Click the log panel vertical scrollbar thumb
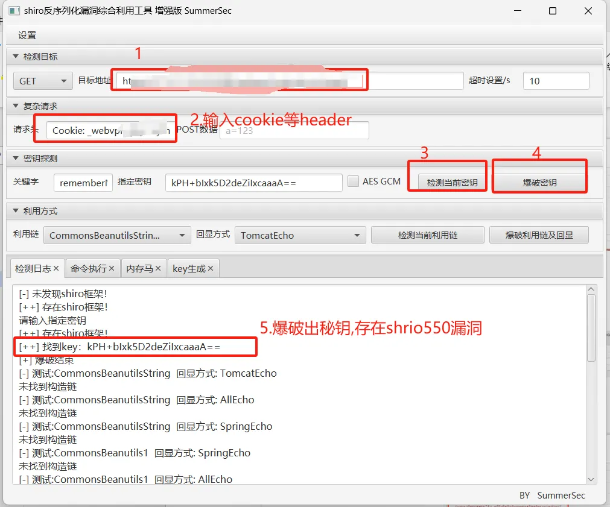610x507 pixels. pos(591,328)
